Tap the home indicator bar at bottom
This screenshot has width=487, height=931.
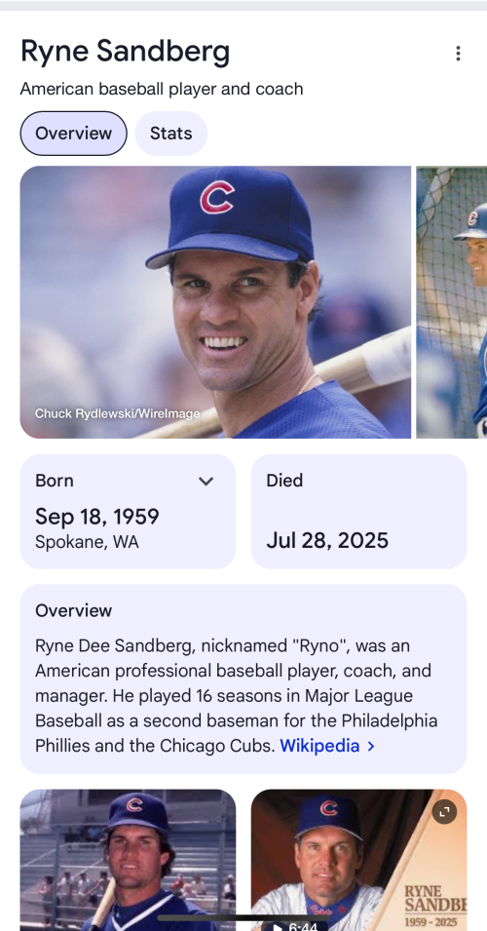(243, 918)
